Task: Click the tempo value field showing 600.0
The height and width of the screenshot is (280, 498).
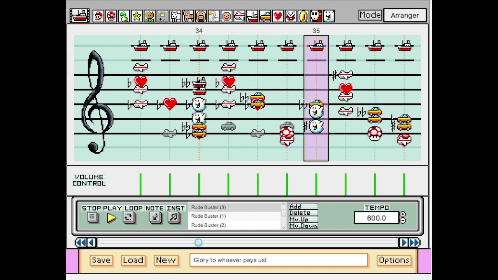Action: click(x=376, y=218)
